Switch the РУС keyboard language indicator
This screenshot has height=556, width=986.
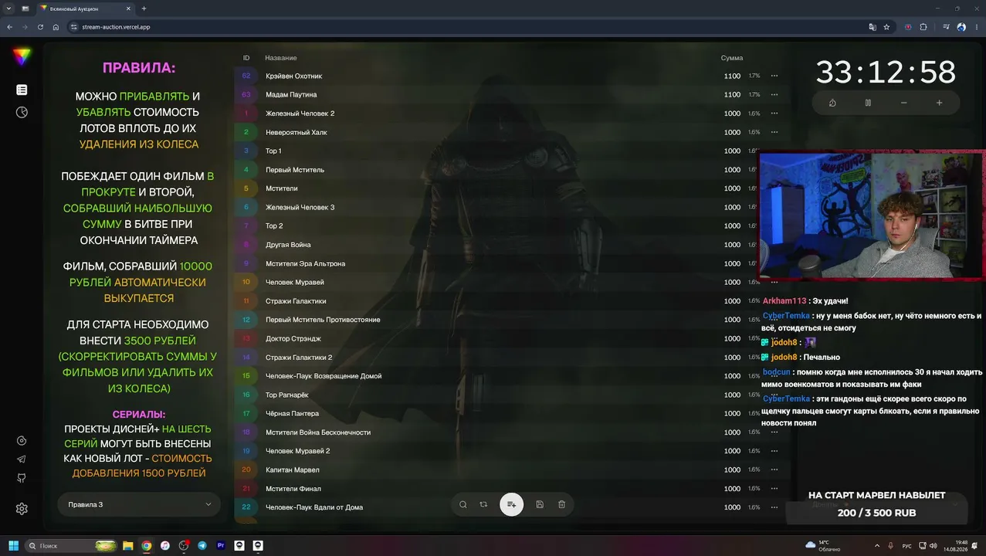coord(907,545)
